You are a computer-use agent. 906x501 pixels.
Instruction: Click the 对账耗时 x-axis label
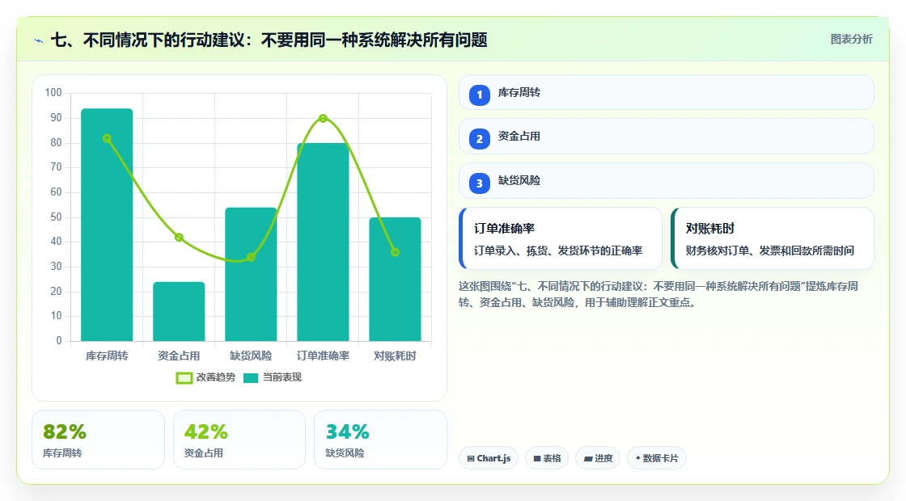[x=396, y=356]
